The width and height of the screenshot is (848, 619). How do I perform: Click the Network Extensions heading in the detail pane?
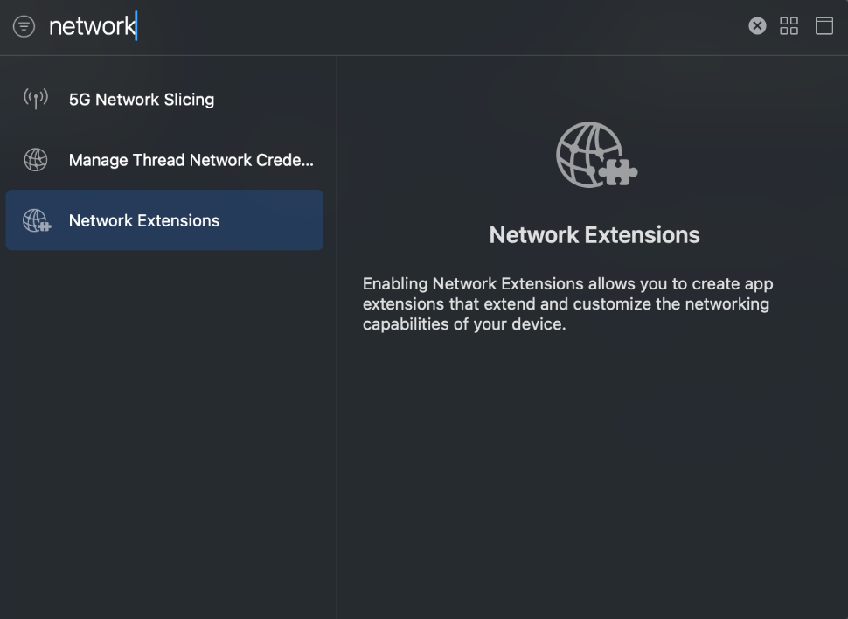coord(594,235)
